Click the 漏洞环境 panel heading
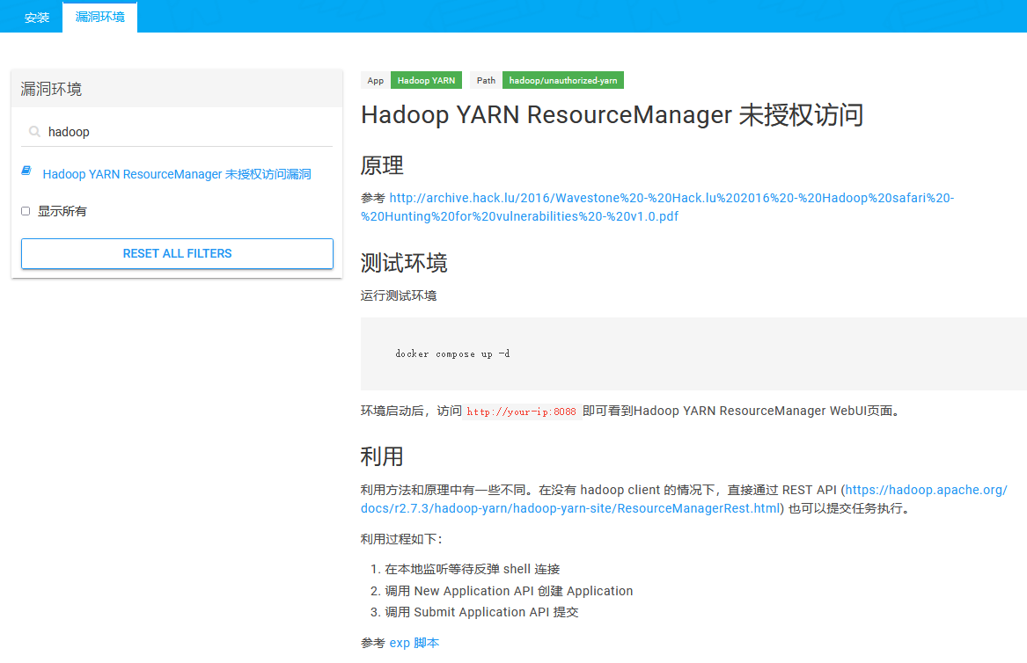 pos(51,88)
